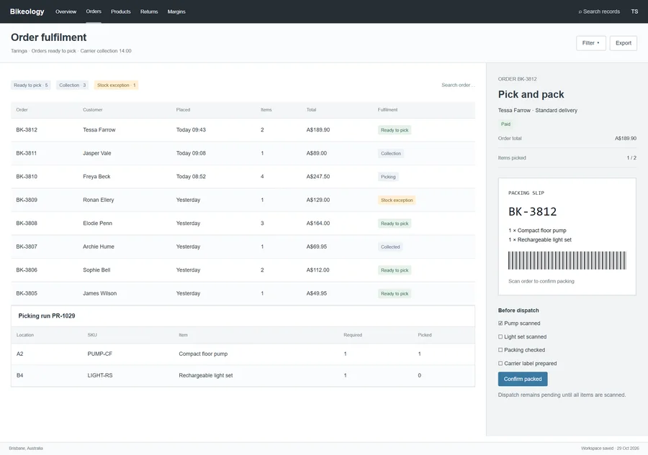Mark Packing checked as done

(500, 350)
